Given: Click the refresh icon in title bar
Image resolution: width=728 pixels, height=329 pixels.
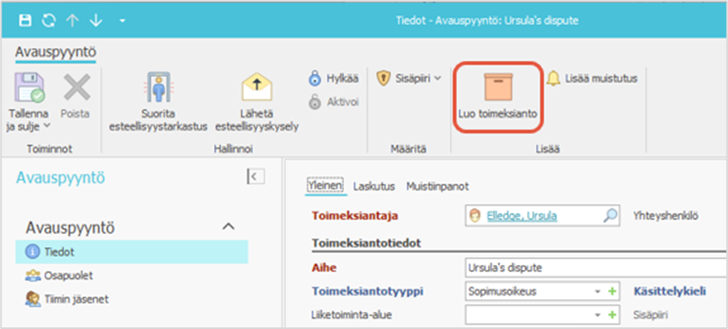Looking at the screenshot, I should [x=48, y=19].
